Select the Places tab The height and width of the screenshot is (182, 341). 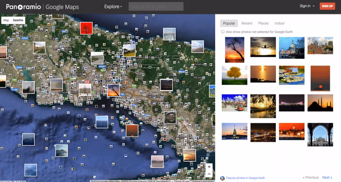[x=263, y=24]
